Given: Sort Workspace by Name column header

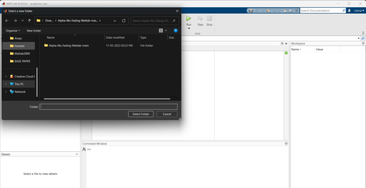Looking at the screenshot, I should [303, 49].
